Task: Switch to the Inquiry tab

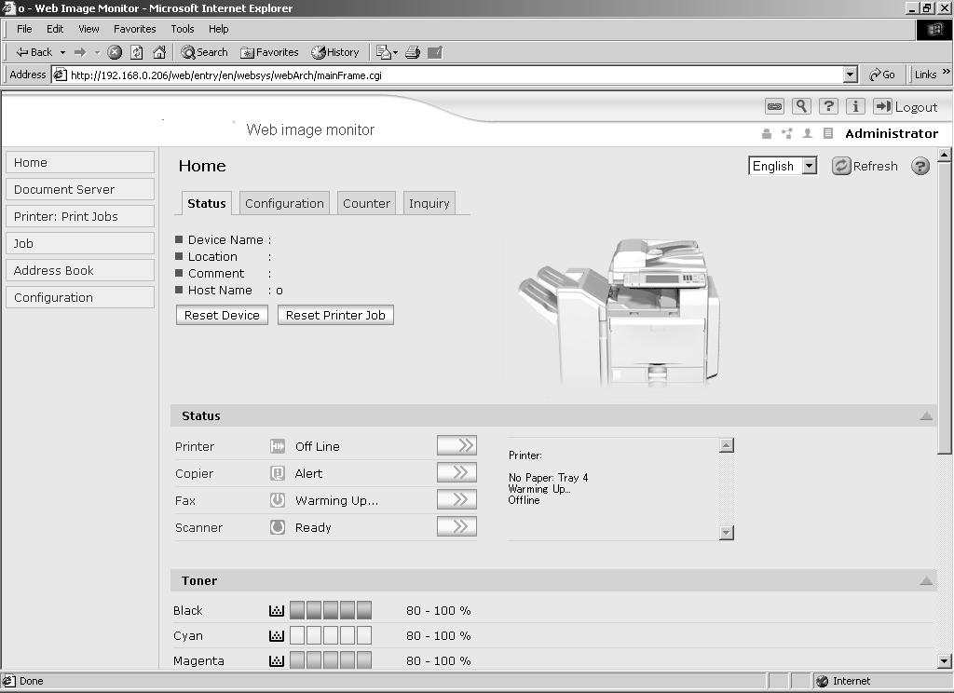Action: 429,203
